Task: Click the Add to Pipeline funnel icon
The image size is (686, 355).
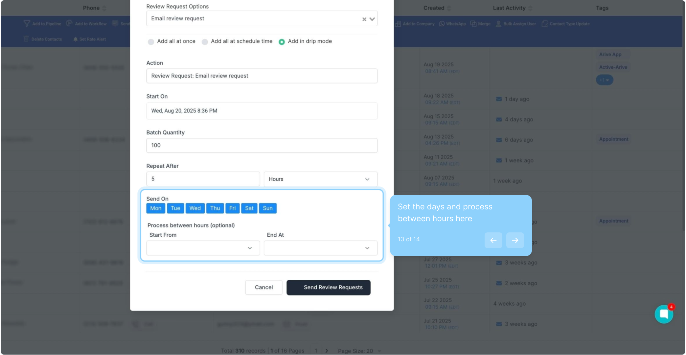Action: pos(27,24)
